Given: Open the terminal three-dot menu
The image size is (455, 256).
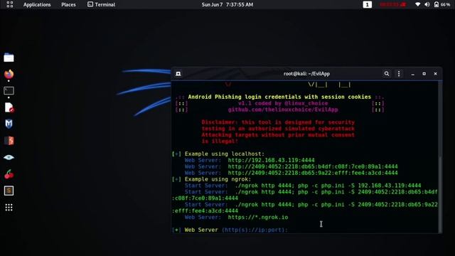Looking at the screenshot, I should click(x=399, y=74).
